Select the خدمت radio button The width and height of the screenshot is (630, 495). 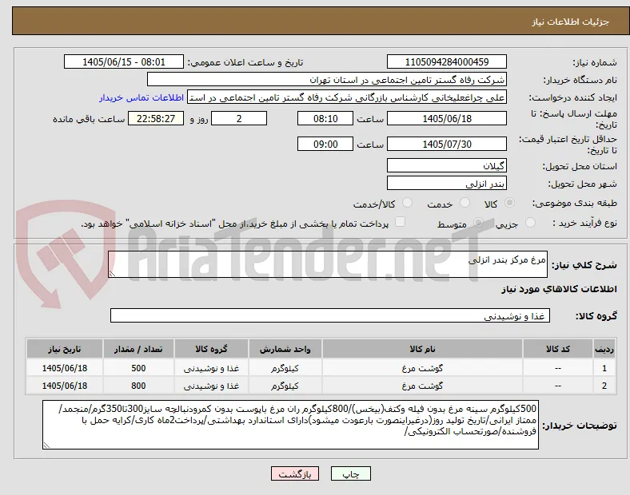coord(465,203)
